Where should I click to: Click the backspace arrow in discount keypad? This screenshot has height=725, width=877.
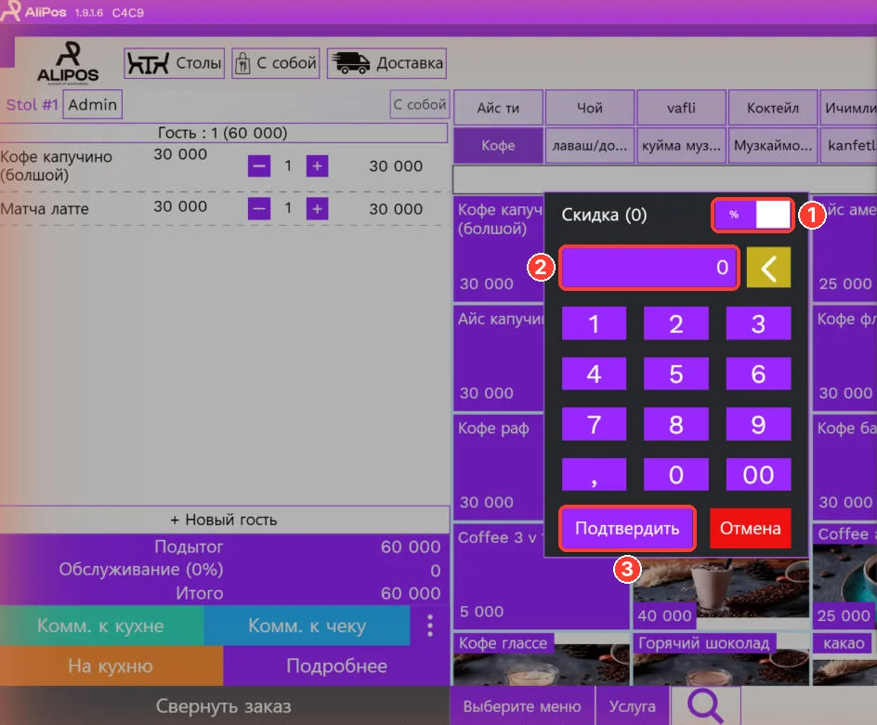click(x=768, y=268)
